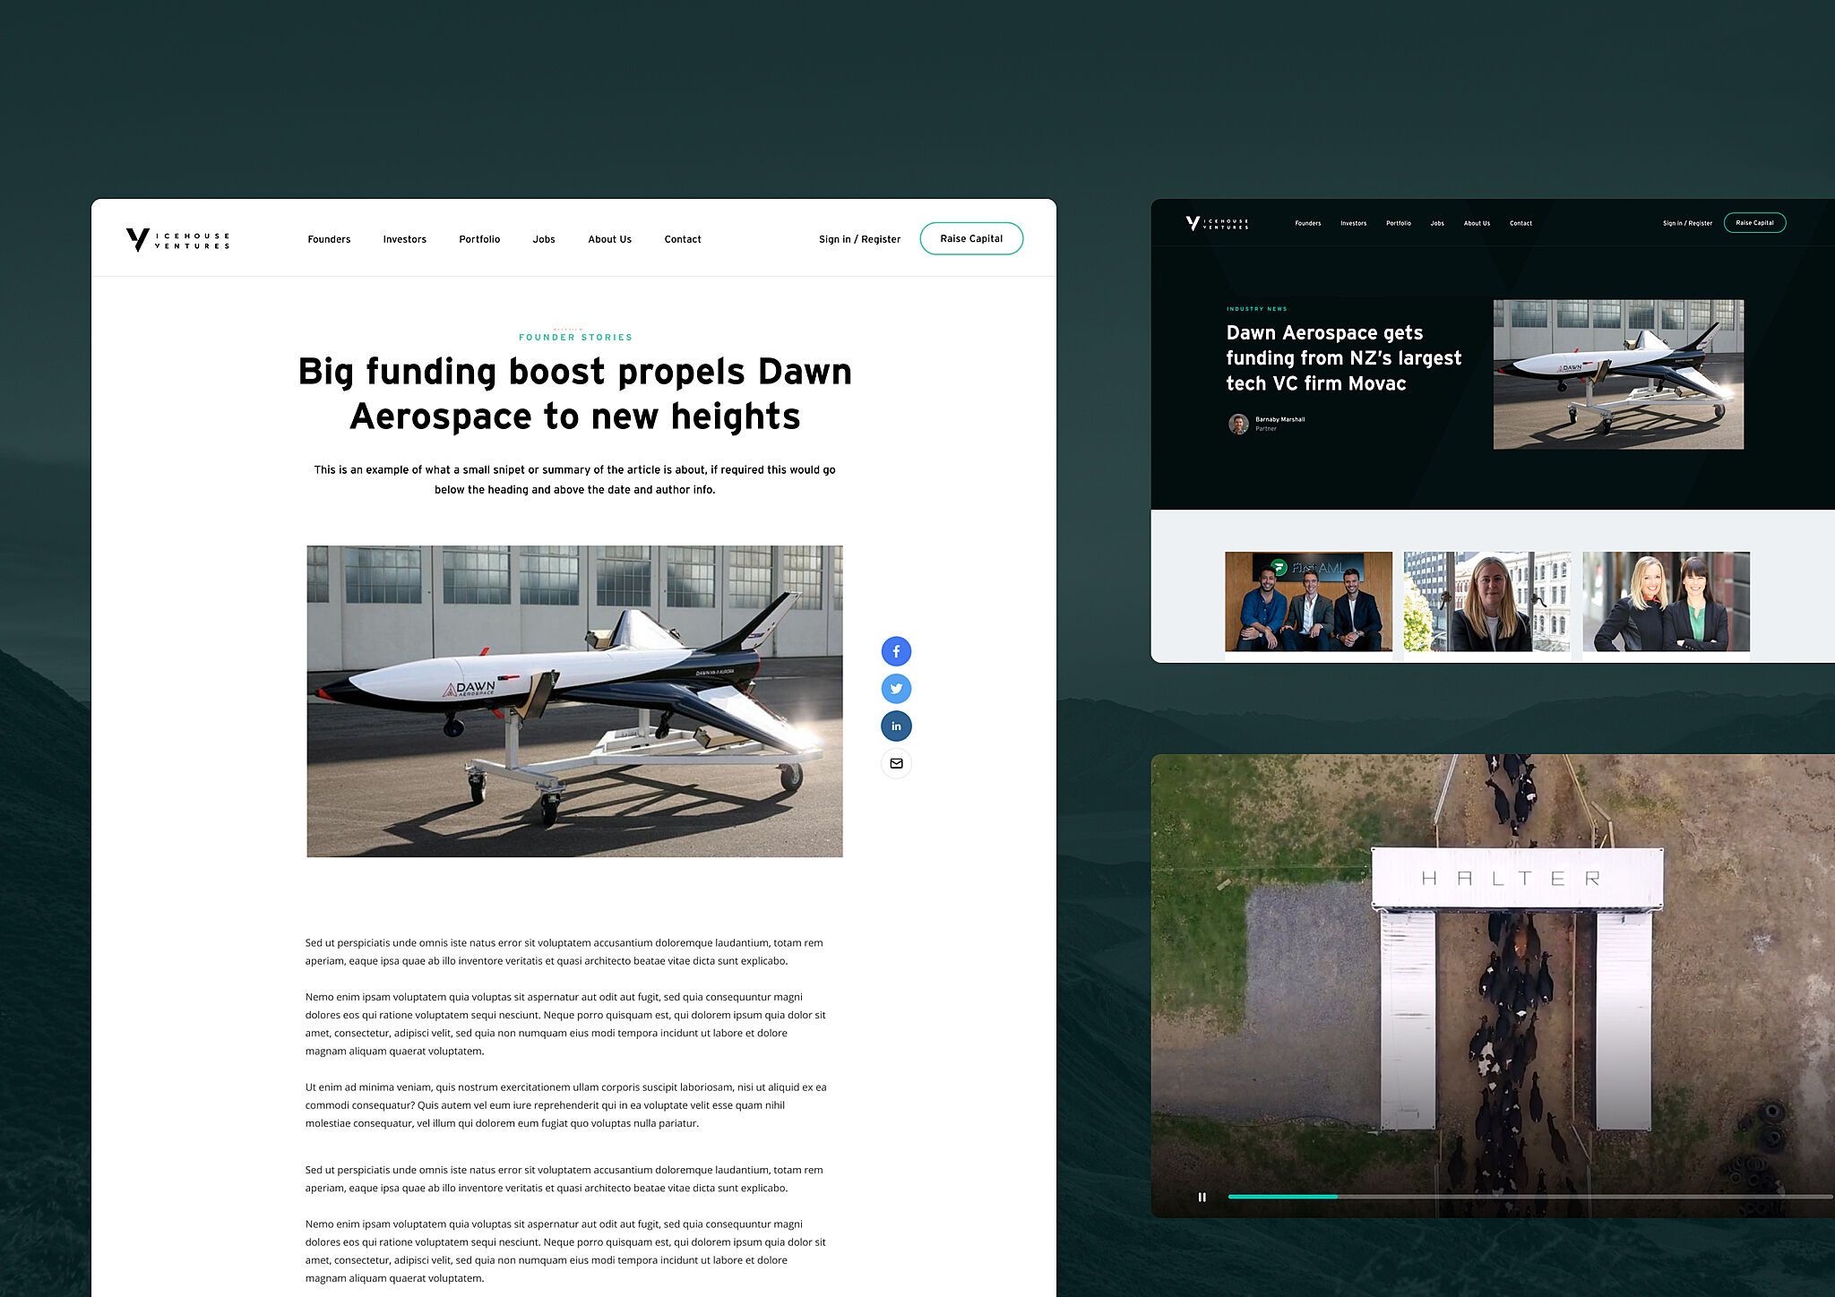Open Jobs in article page nav

(x=544, y=239)
